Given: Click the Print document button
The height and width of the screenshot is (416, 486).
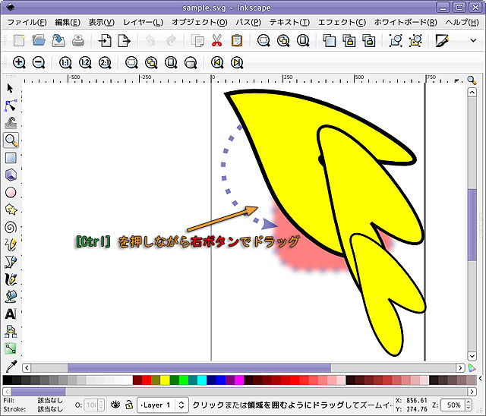Looking at the screenshot, I should tap(77, 41).
